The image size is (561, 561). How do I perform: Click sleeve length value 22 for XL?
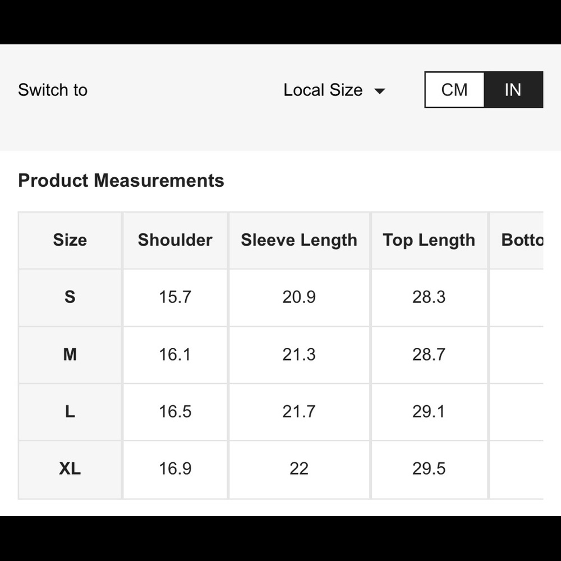[299, 468]
